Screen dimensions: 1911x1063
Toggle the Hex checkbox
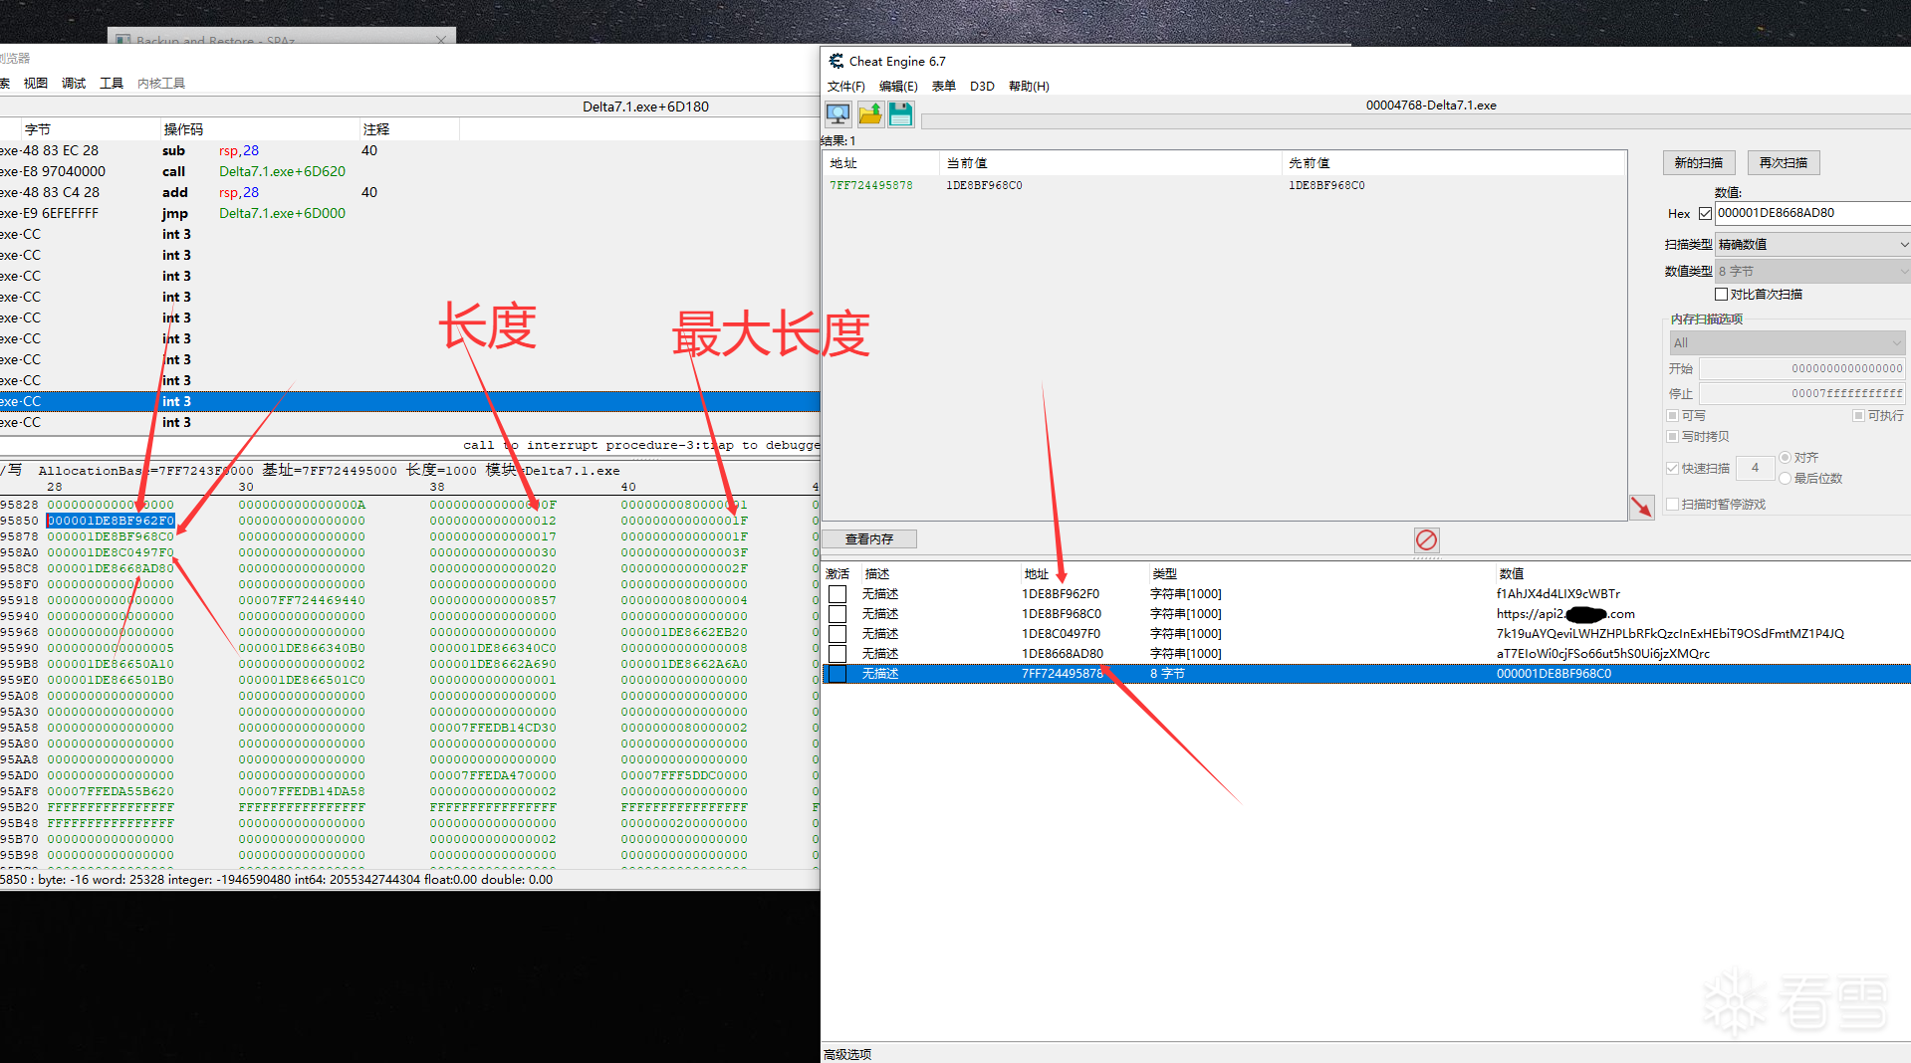pos(1705,213)
